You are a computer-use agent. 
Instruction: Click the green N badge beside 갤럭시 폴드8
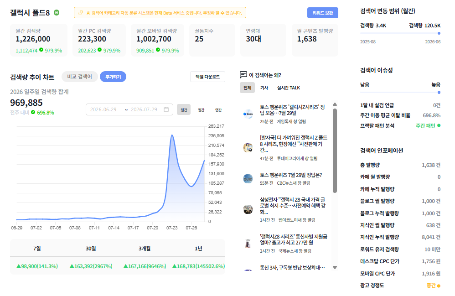pos(57,12)
